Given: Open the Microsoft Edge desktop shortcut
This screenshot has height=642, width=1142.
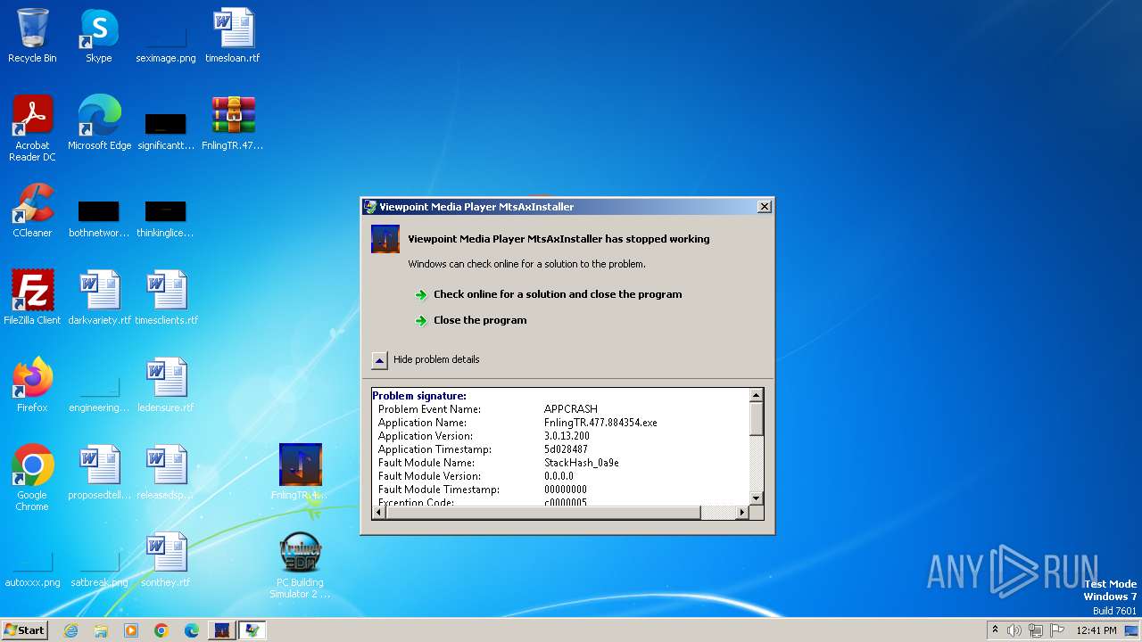Looking at the screenshot, I should (99, 123).
